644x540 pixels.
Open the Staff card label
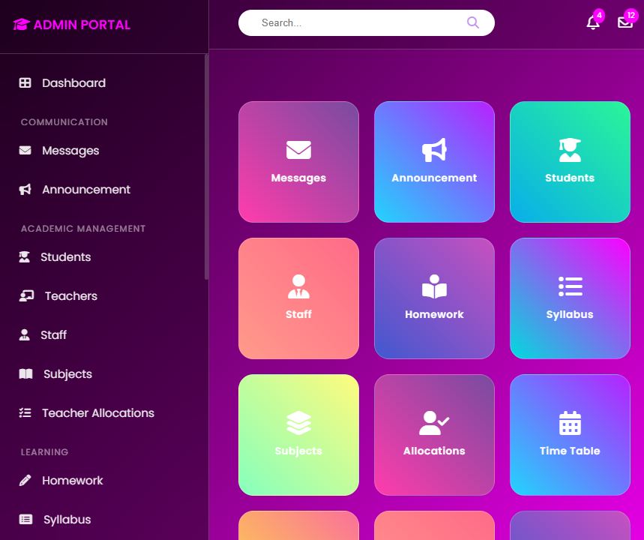tap(298, 314)
